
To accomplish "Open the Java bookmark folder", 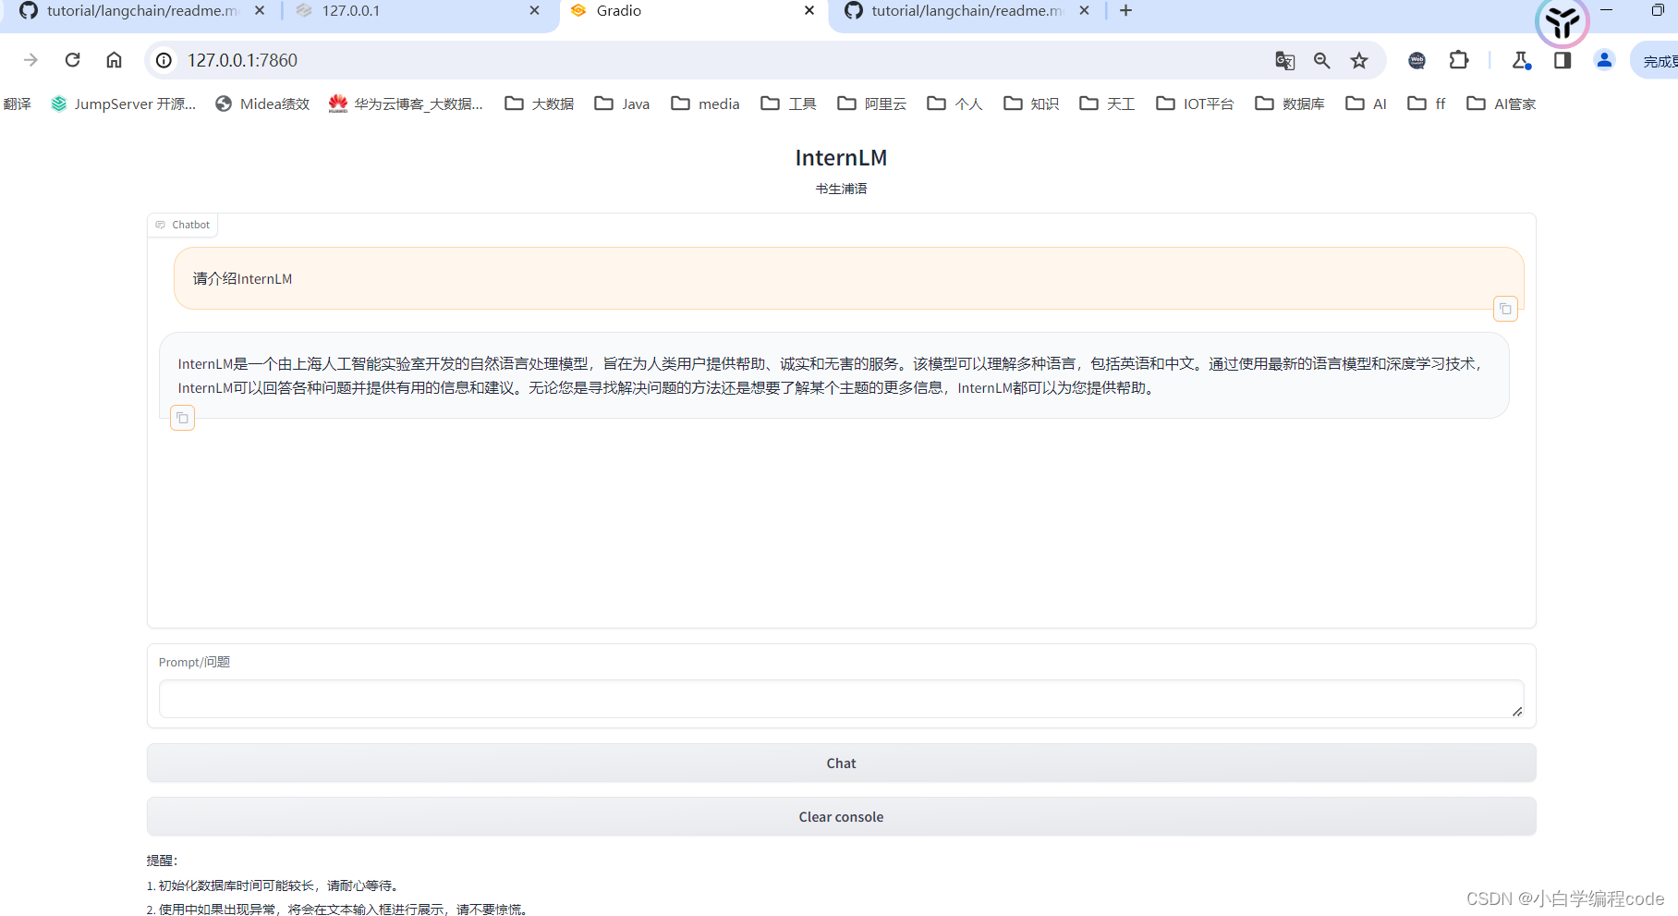I will point(623,104).
